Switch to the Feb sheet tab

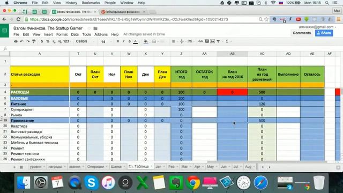click(x=171, y=167)
